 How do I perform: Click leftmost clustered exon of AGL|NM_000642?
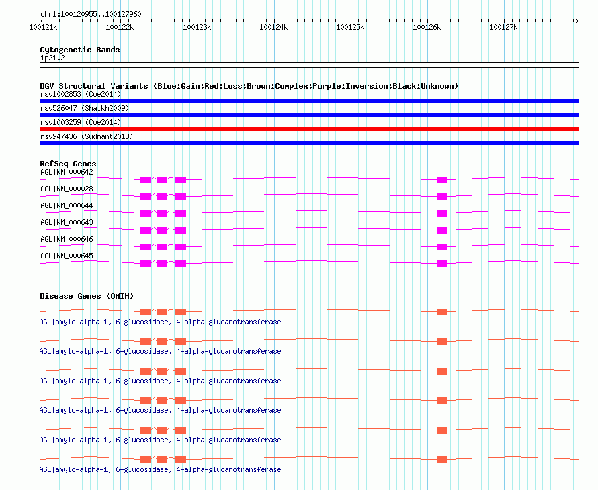pyautogui.click(x=146, y=180)
